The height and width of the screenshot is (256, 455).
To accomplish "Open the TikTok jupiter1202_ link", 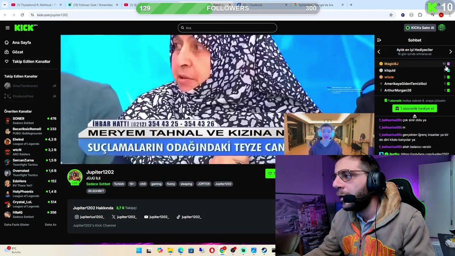I will [189, 217].
